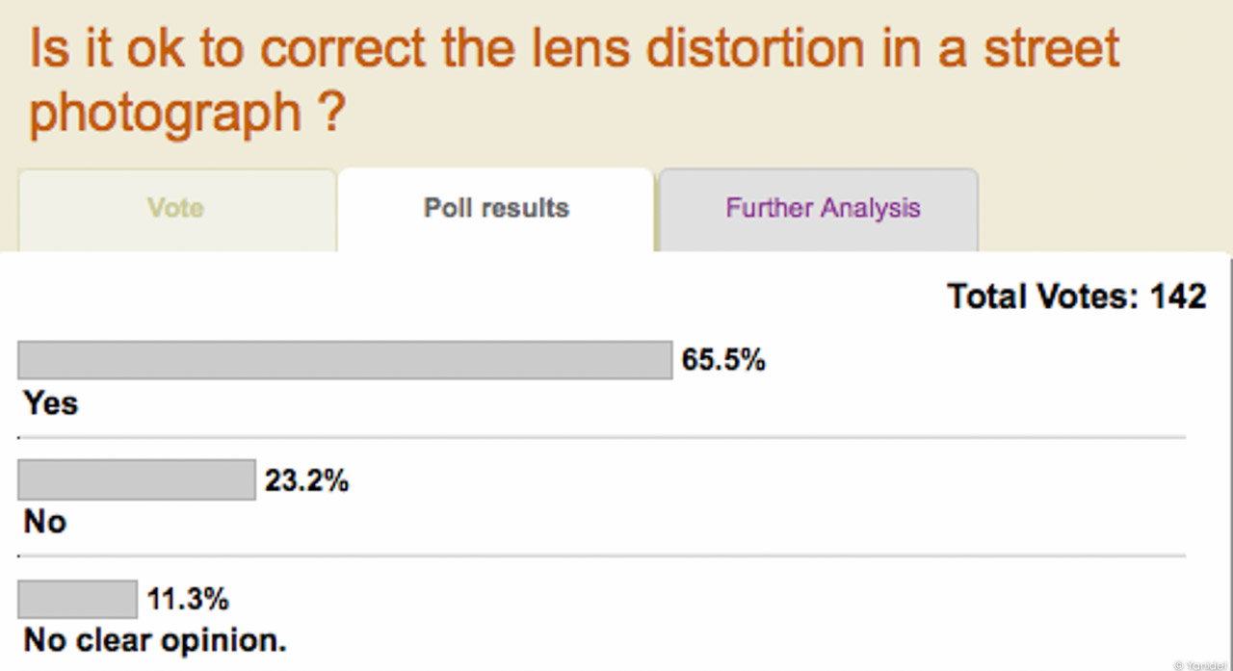This screenshot has width=1233, height=671.
Task: Switch to the Vote tab
Action: (177, 210)
